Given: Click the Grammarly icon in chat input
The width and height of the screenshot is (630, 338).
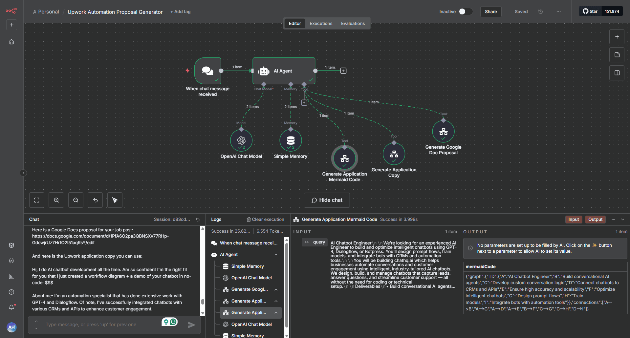Looking at the screenshot, I should 173,322.
